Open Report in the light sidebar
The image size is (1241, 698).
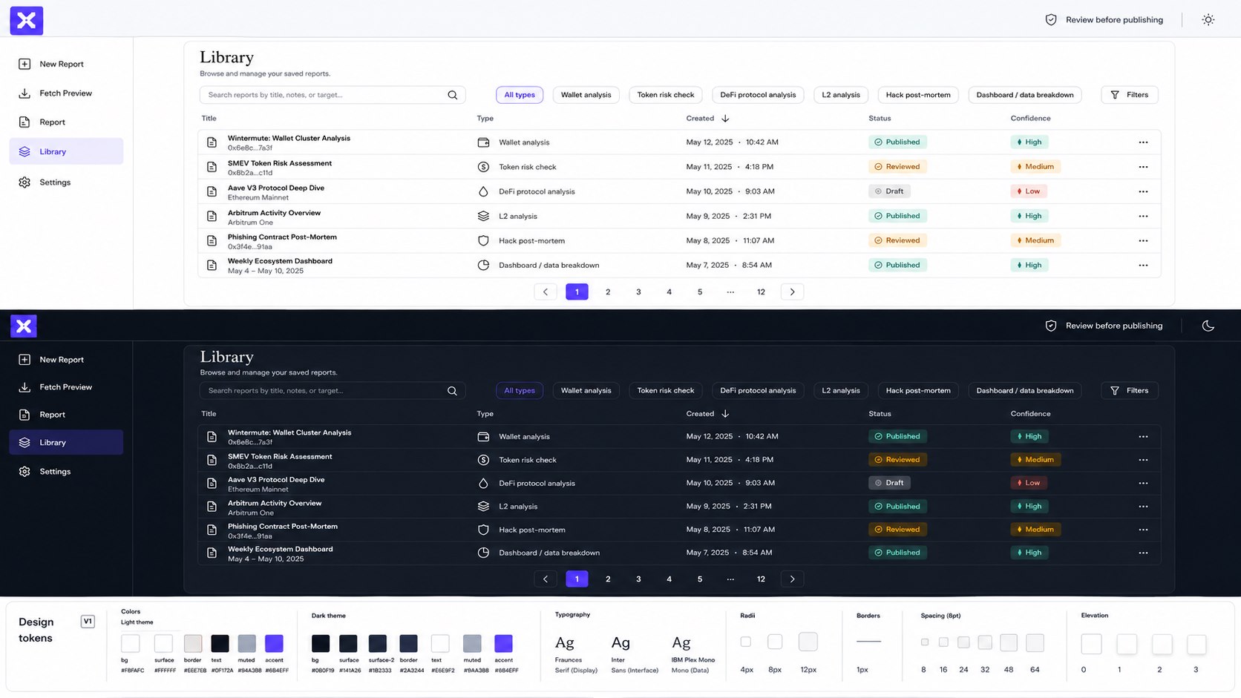tap(66, 122)
